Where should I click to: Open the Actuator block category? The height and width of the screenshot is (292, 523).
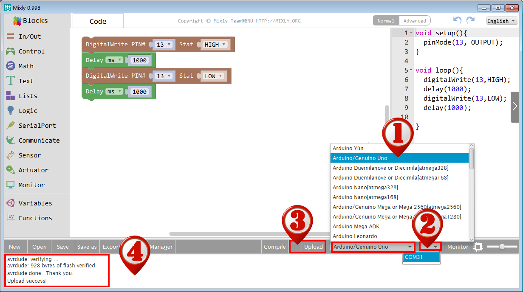pos(33,170)
